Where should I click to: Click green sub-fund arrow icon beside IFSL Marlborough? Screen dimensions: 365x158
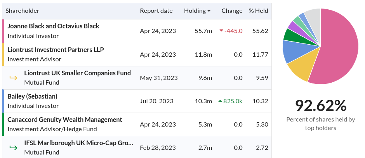(x=14, y=148)
